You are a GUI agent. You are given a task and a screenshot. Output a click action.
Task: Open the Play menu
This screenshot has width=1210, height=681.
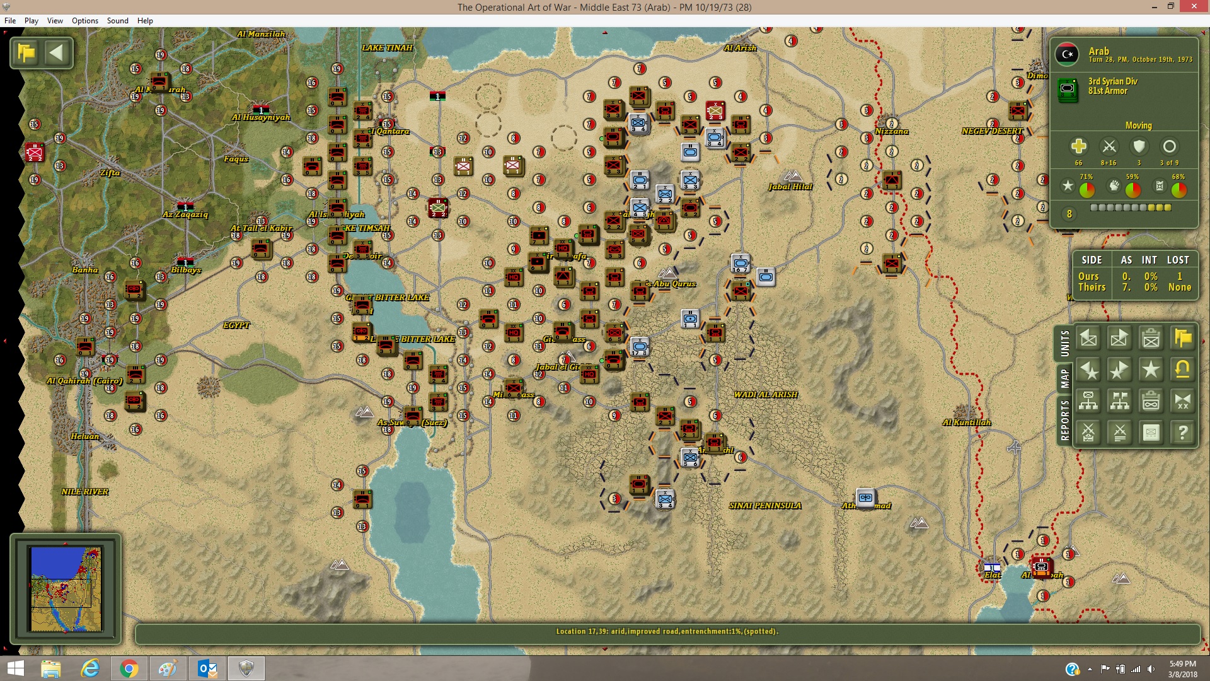pos(32,21)
